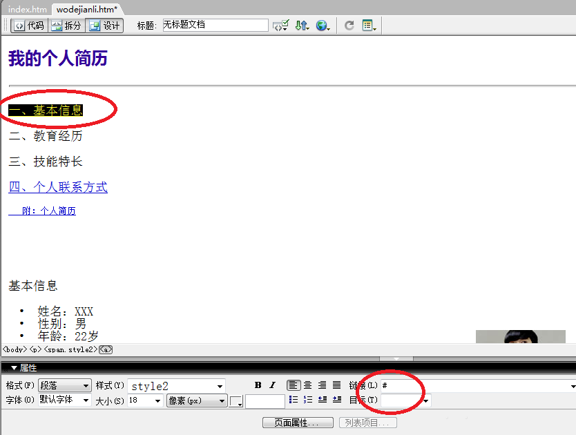This screenshot has height=435, width=576.
Task: Click the selected text 一、基本信息
Action: [x=46, y=110]
